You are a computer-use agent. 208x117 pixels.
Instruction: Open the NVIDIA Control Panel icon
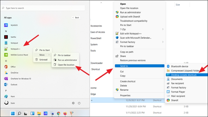pos(6,55)
